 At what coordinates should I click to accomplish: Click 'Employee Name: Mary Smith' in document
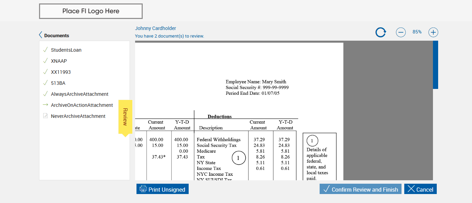(x=256, y=82)
